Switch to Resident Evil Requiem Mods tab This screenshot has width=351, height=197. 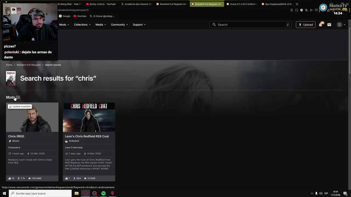[171, 4]
